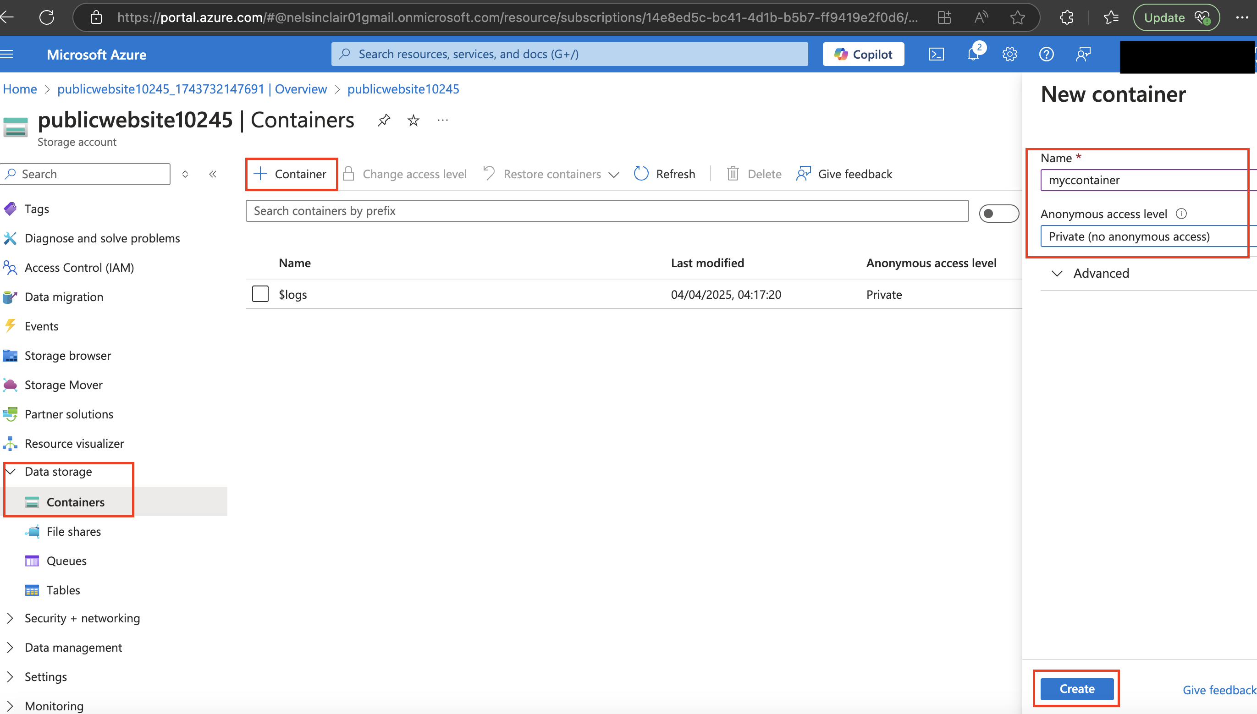Open Restore containers dropdown

click(551, 174)
